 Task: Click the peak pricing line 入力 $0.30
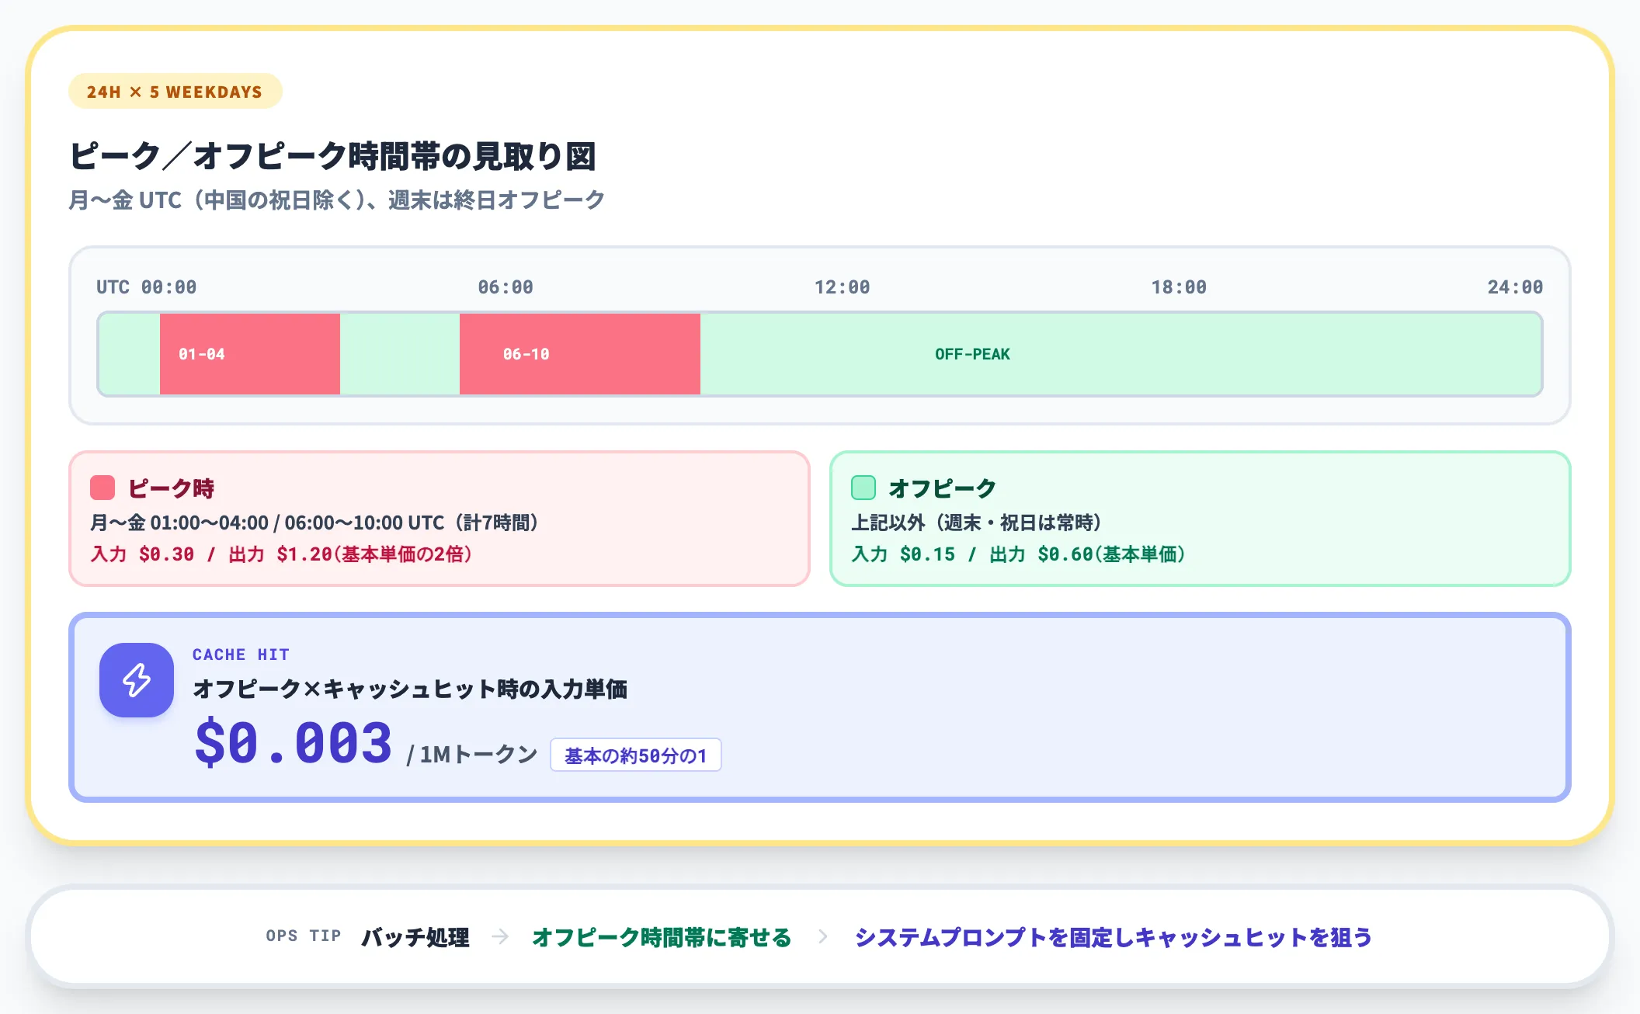coord(281,554)
